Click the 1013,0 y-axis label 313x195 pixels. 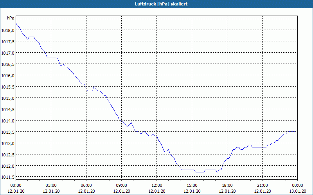coord(8,144)
